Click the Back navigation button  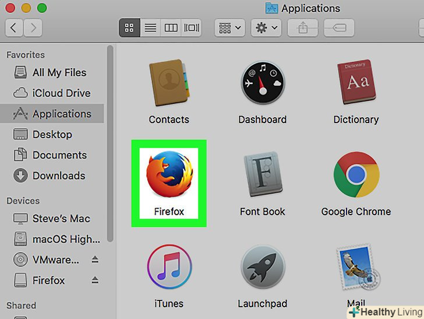(x=15, y=27)
